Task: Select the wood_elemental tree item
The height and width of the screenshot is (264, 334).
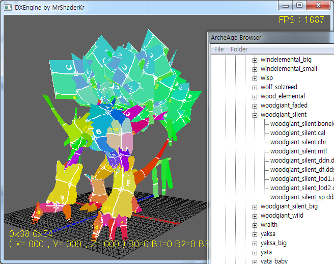Action: (x=283, y=96)
